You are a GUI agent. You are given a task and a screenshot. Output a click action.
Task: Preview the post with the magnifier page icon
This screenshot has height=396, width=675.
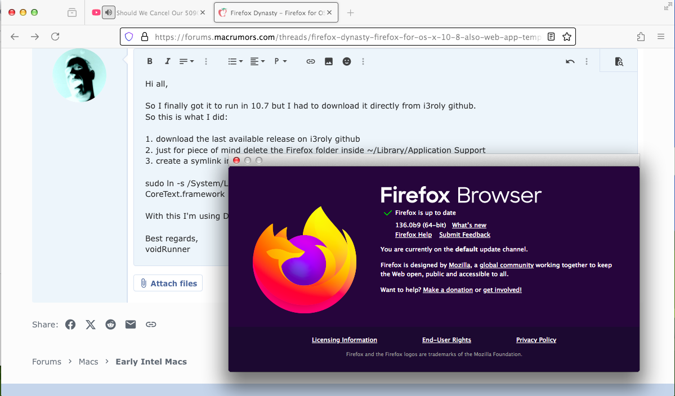click(x=619, y=61)
